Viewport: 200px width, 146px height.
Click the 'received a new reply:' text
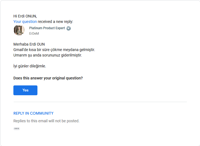tap(55, 22)
